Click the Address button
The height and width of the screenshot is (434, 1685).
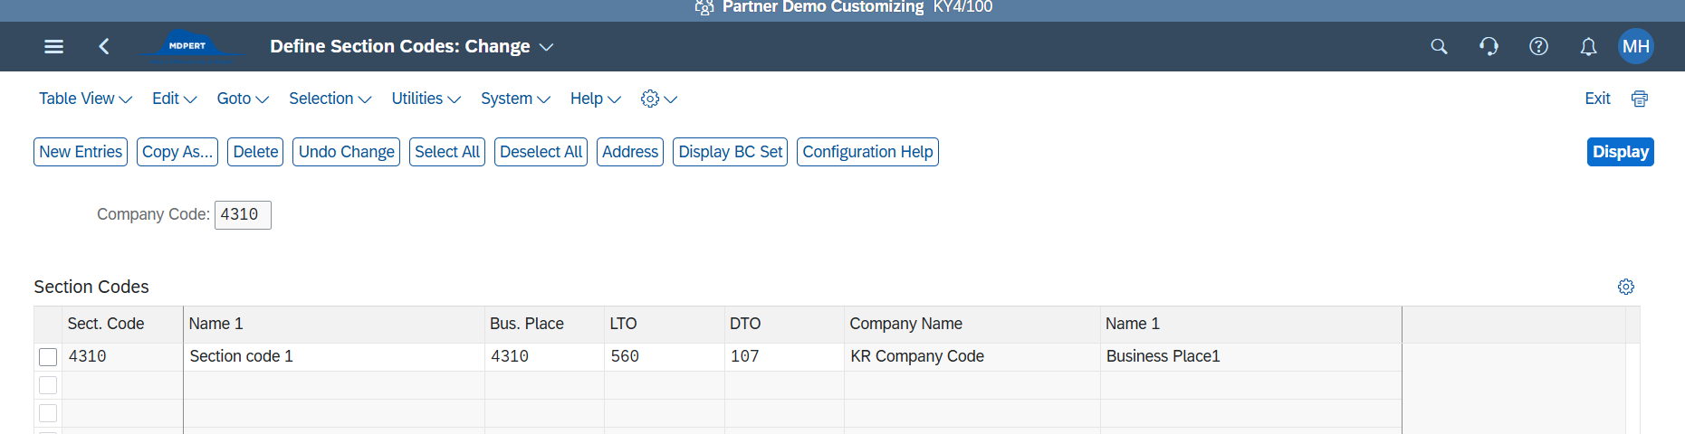point(630,152)
